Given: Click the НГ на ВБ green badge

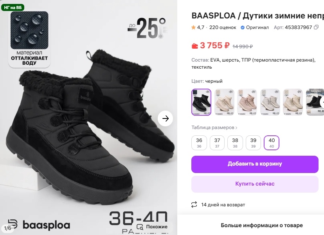Looking at the screenshot, I should (13, 8).
